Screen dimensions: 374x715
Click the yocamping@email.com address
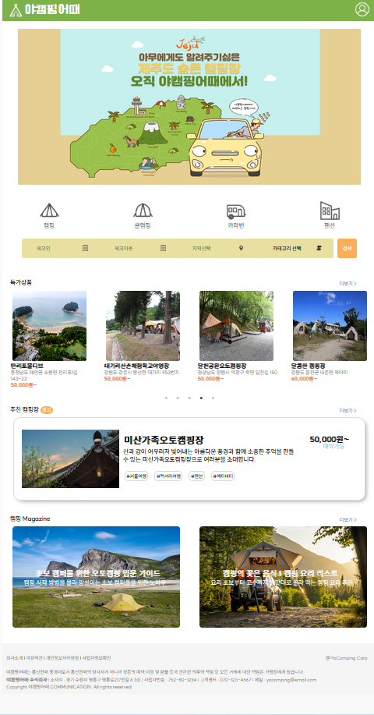click(x=291, y=679)
